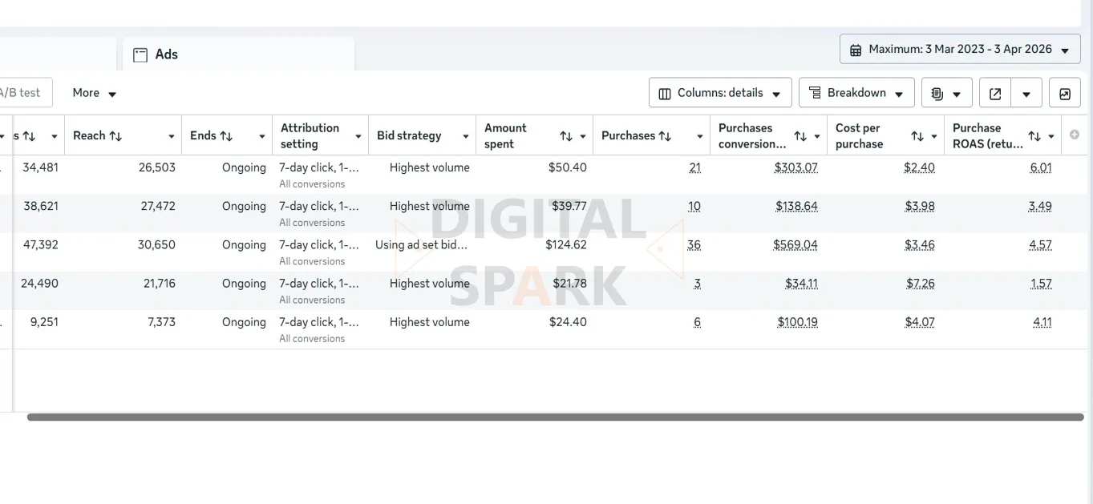Image resolution: width=1093 pixels, height=504 pixels.
Task: Open the $303.07 purchases conversion value link
Action: tap(795, 167)
